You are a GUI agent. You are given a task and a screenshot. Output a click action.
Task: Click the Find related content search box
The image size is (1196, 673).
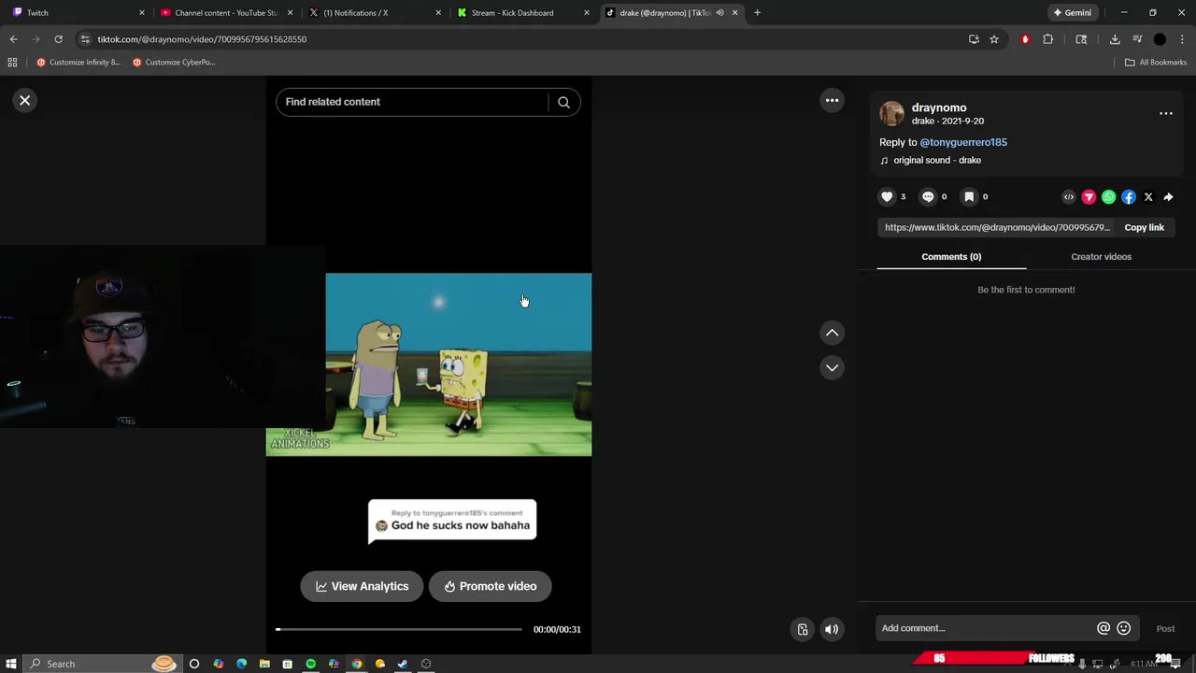[x=412, y=102]
